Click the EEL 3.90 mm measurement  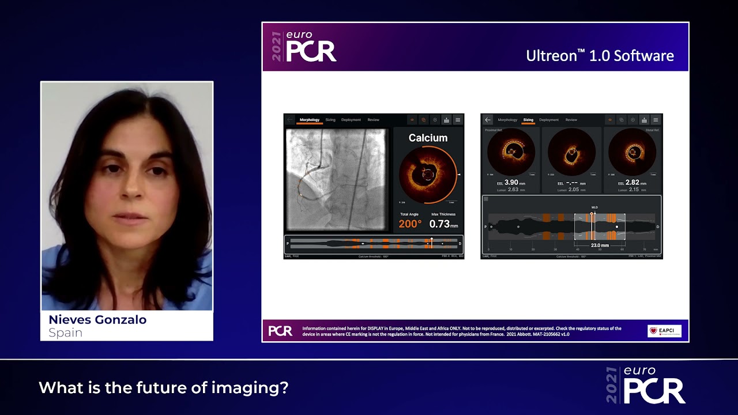point(511,183)
